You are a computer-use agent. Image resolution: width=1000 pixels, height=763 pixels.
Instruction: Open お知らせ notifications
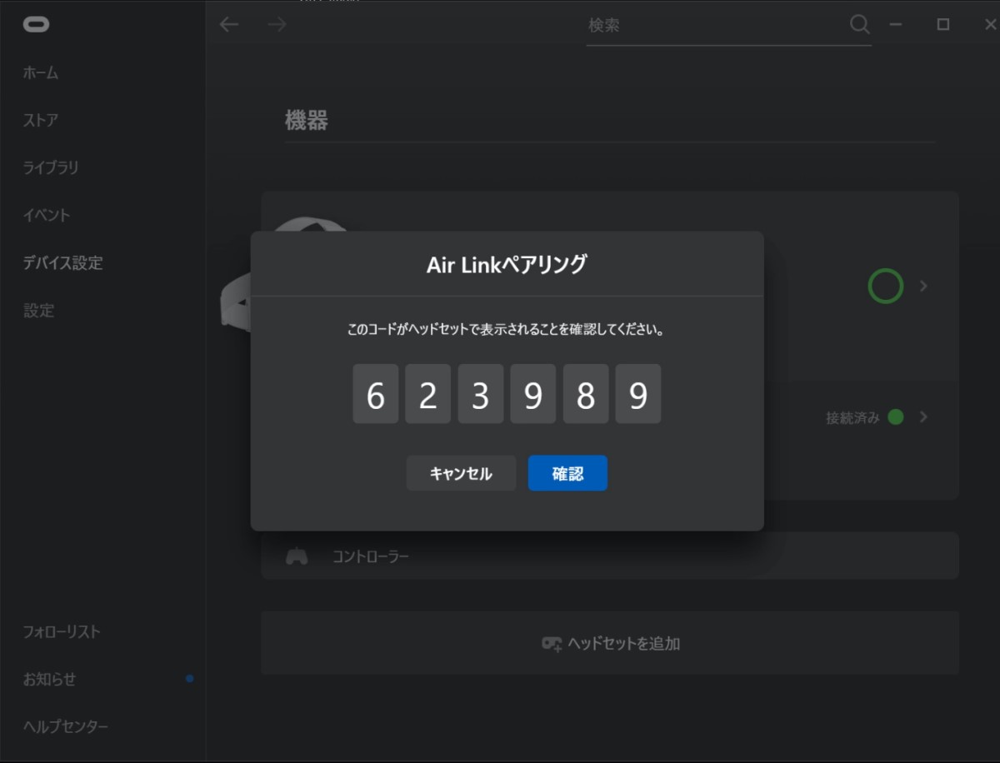click(x=49, y=679)
